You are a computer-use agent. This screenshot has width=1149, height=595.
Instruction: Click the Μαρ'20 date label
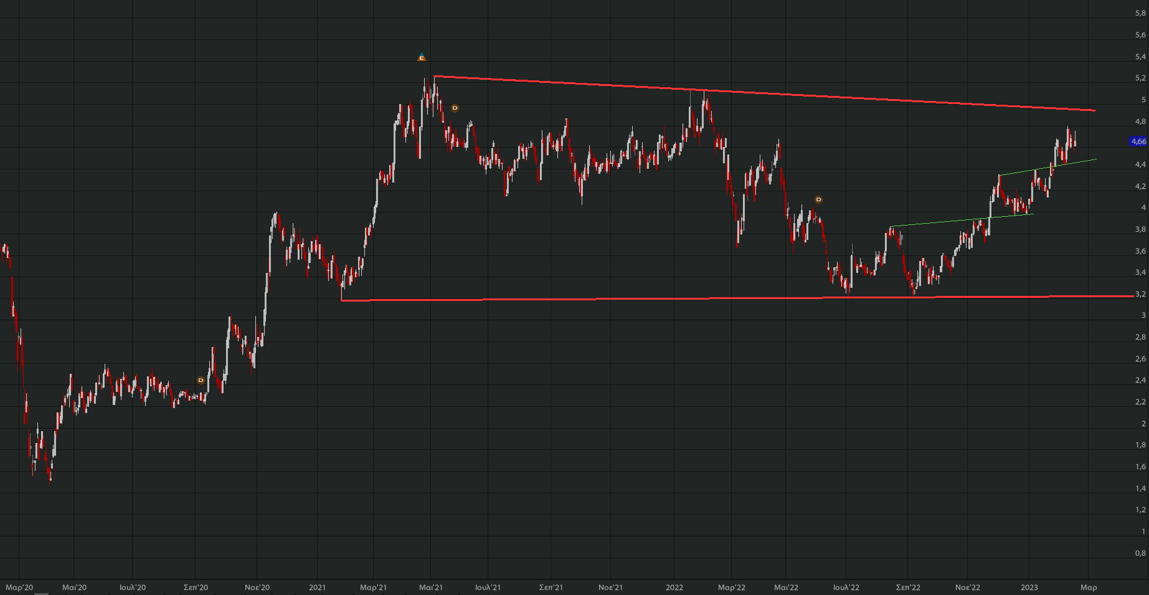(x=19, y=587)
